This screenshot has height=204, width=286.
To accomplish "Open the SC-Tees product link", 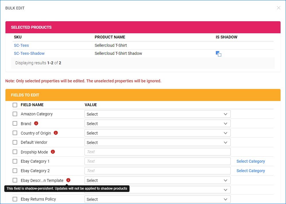I will click(21, 45).
